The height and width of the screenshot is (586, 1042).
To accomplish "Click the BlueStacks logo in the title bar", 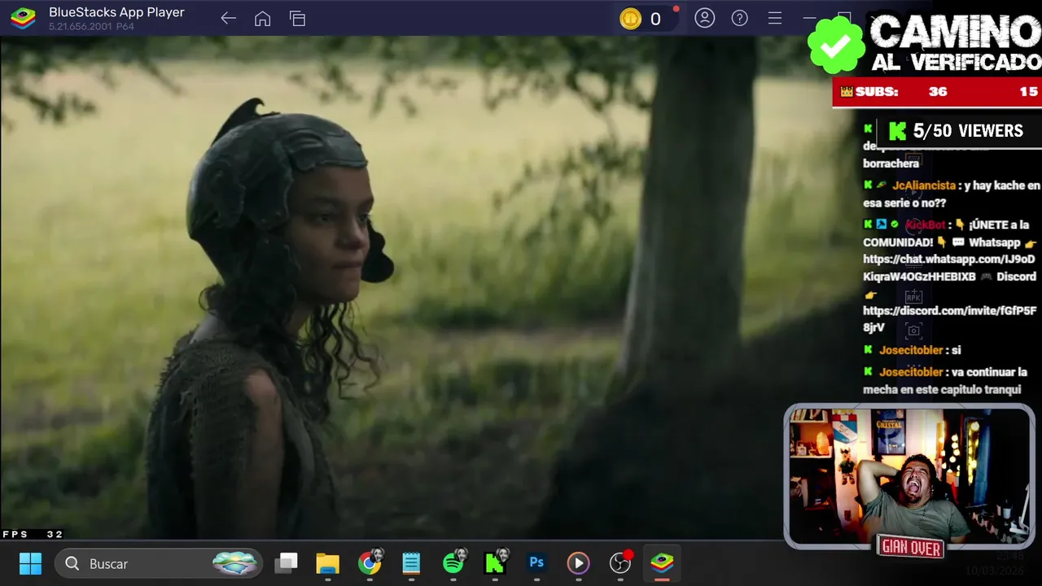I will 23,18.
